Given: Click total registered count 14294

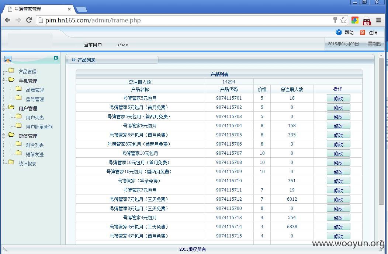Looking at the screenshot, I should point(229,82).
